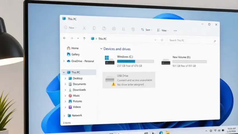Open Home in the navigation pane
Viewport: 238px width, 134px height.
[73, 48]
